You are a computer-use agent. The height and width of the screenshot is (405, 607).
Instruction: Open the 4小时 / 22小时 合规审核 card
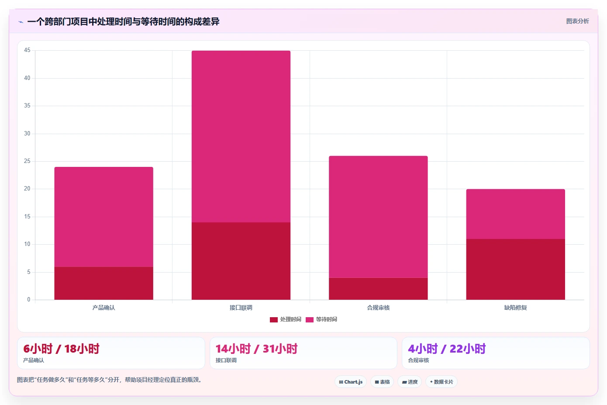[496, 353]
